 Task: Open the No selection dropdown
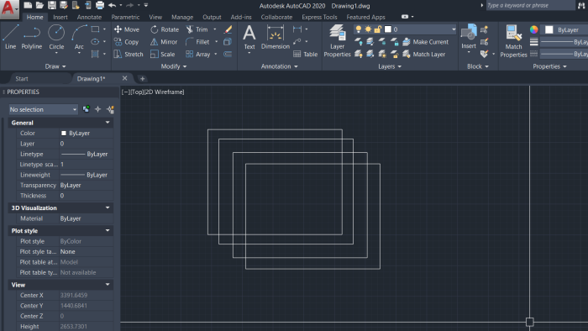pos(43,109)
